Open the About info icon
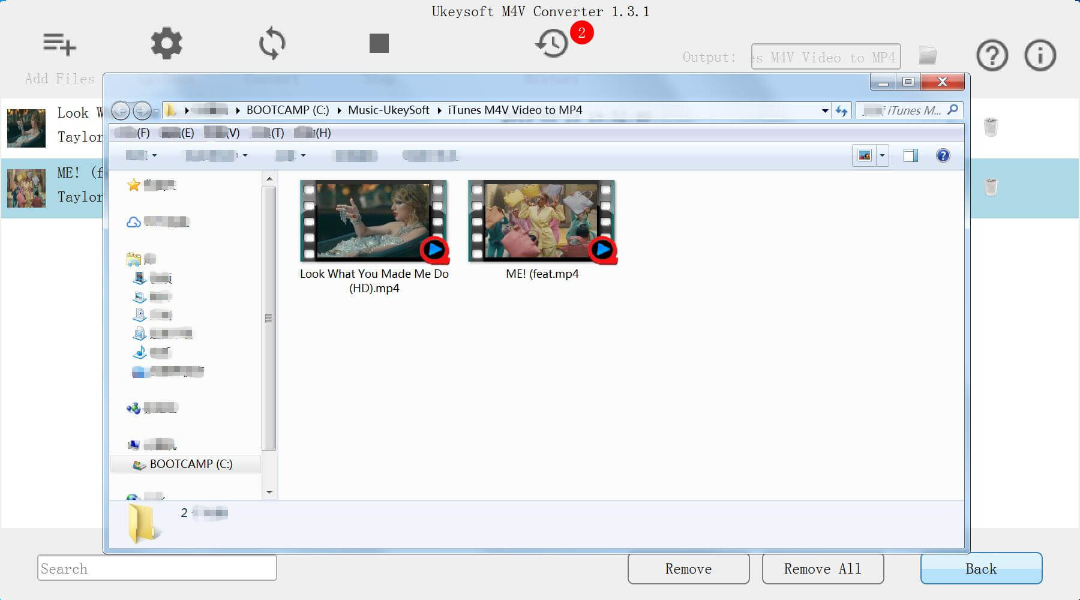This screenshot has height=600, width=1080. [1040, 56]
